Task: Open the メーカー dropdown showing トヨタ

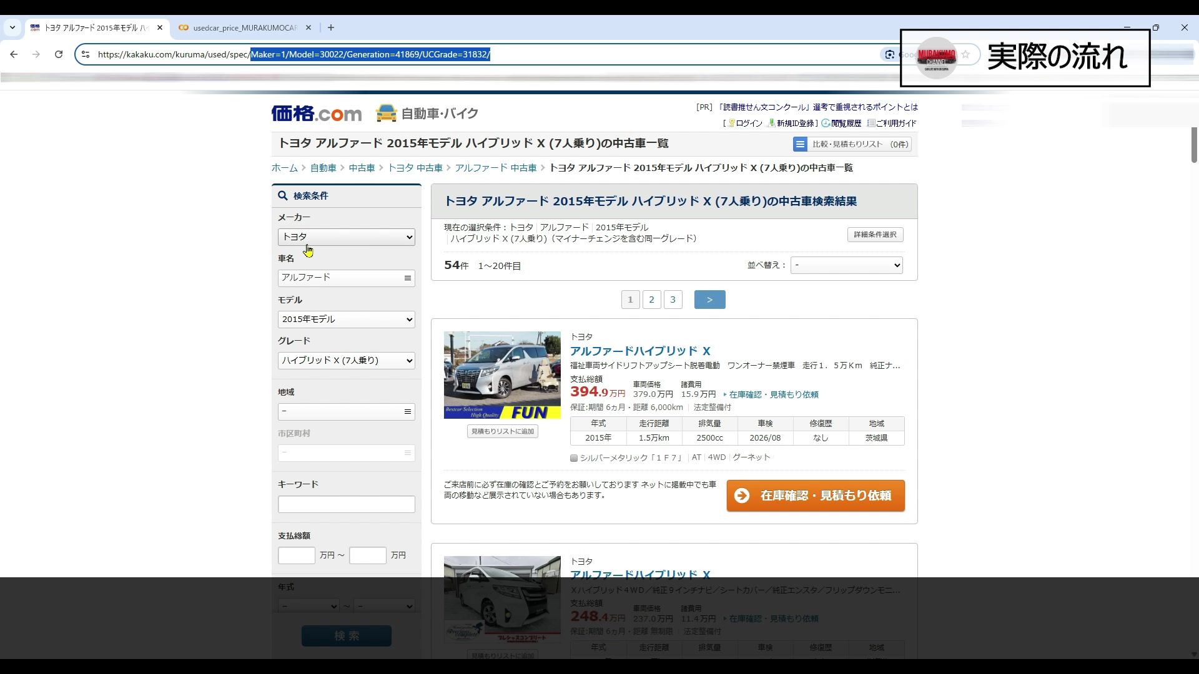Action: [347, 237]
